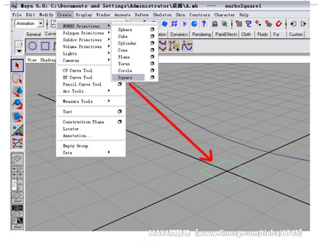This screenshot has height=243, width=324.
Task: Toggle the lock current selection icon
Action: click(x=215, y=24)
